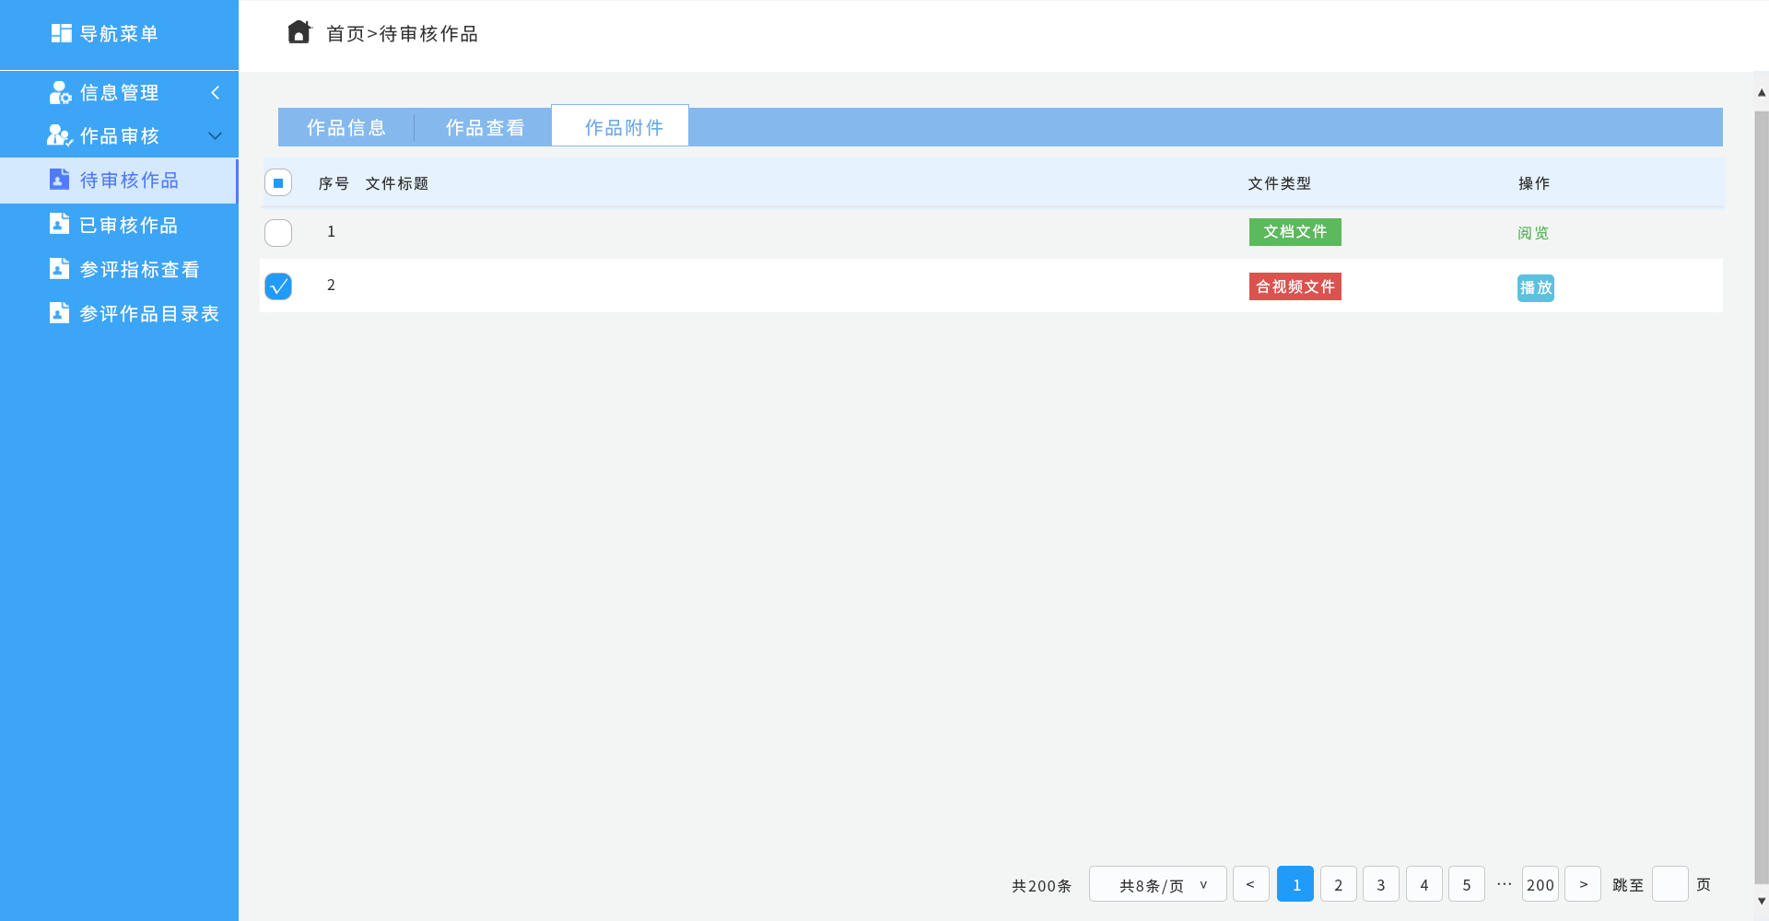Toggle the select-all checkbox in table header
Screen dimensions: 1769x921
pyautogui.click(x=278, y=183)
